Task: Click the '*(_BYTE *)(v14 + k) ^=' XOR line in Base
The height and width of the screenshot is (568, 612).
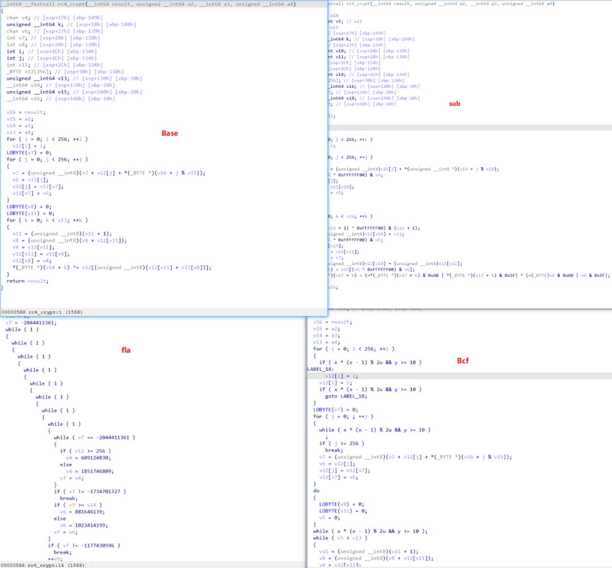Action: click(x=112, y=268)
